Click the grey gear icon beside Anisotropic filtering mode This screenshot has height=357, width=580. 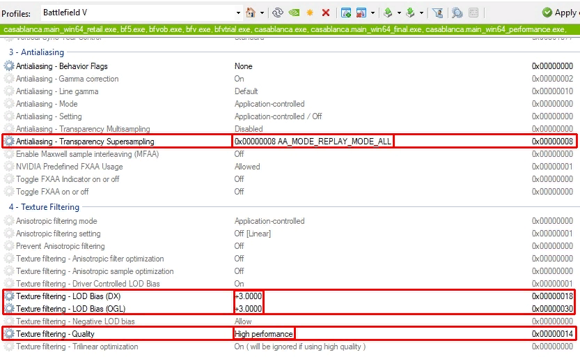(x=9, y=221)
